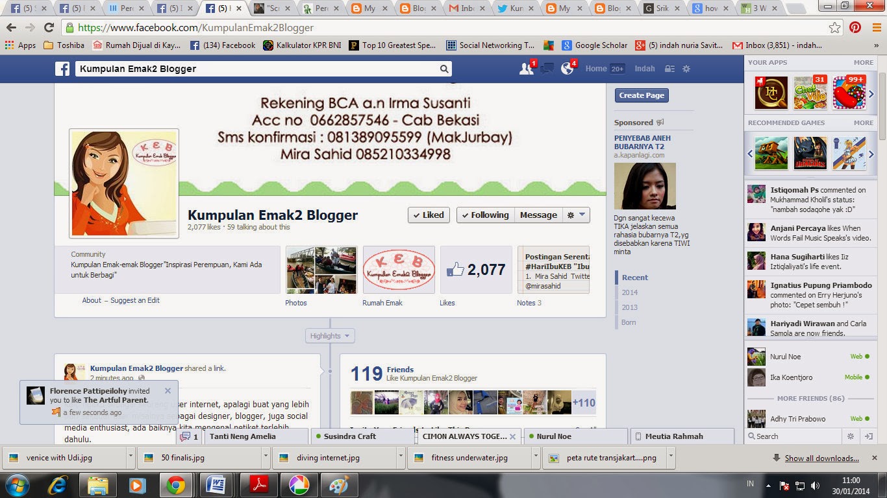Screen dimensions: 887x498
Task: Click the search magnifier icon in Facebook search
Action: tap(444, 69)
